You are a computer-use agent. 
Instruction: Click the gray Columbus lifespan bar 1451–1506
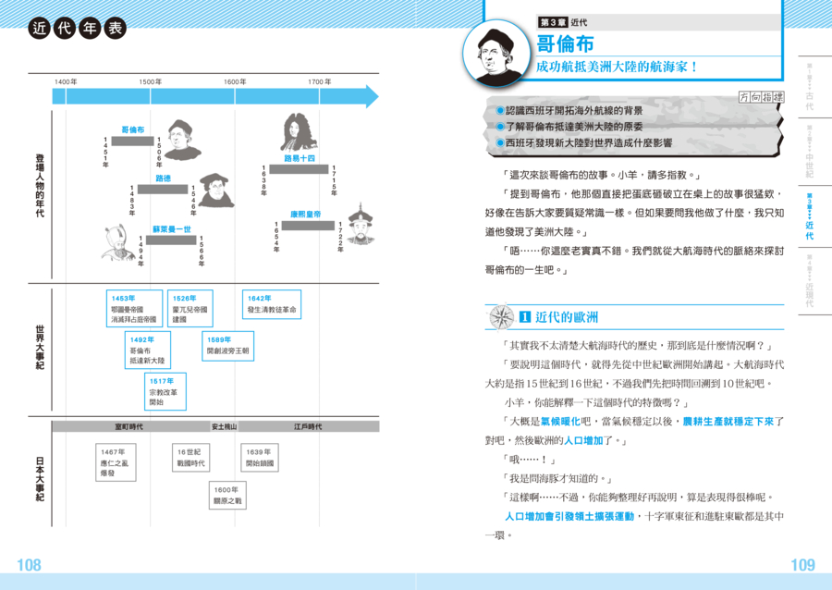(x=132, y=141)
